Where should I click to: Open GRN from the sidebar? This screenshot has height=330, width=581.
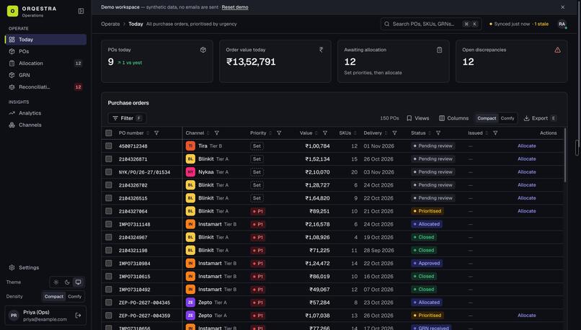[46, 75]
